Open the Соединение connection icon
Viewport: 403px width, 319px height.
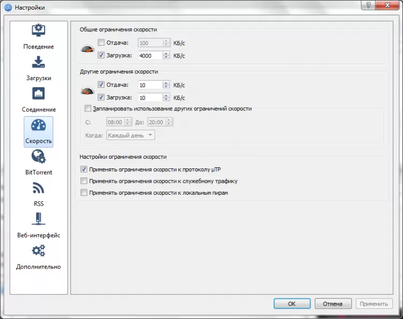click(x=39, y=94)
